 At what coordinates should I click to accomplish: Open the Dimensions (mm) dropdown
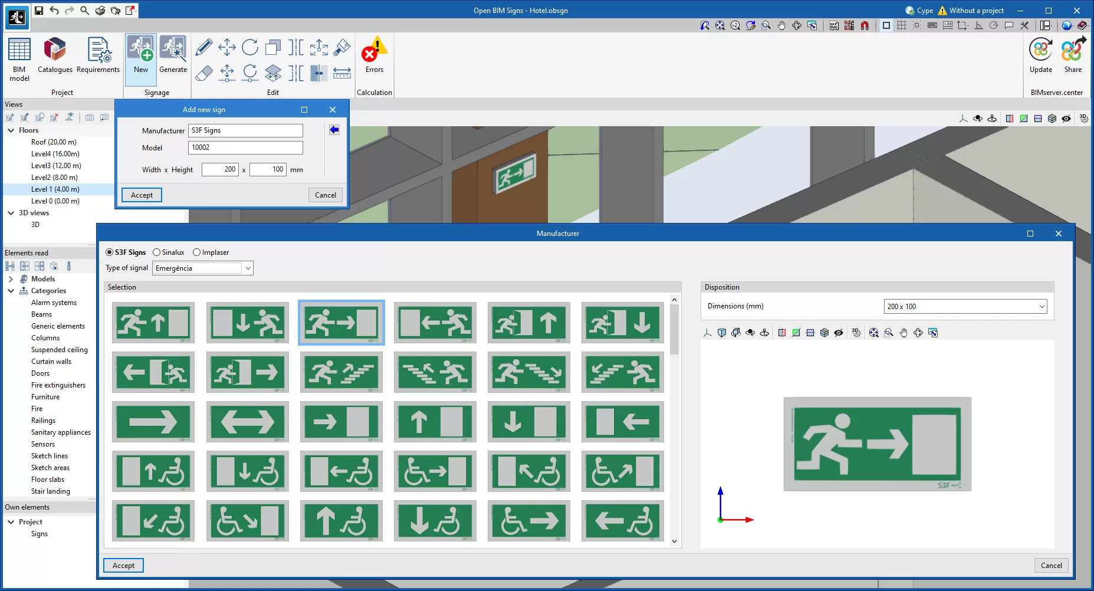[965, 307]
